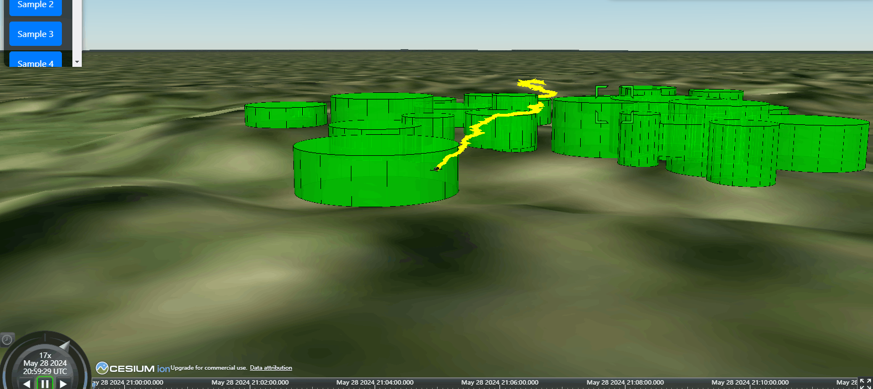Click the sample list scrollbar down arrow
The image size is (873, 389).
coord(77,62)
